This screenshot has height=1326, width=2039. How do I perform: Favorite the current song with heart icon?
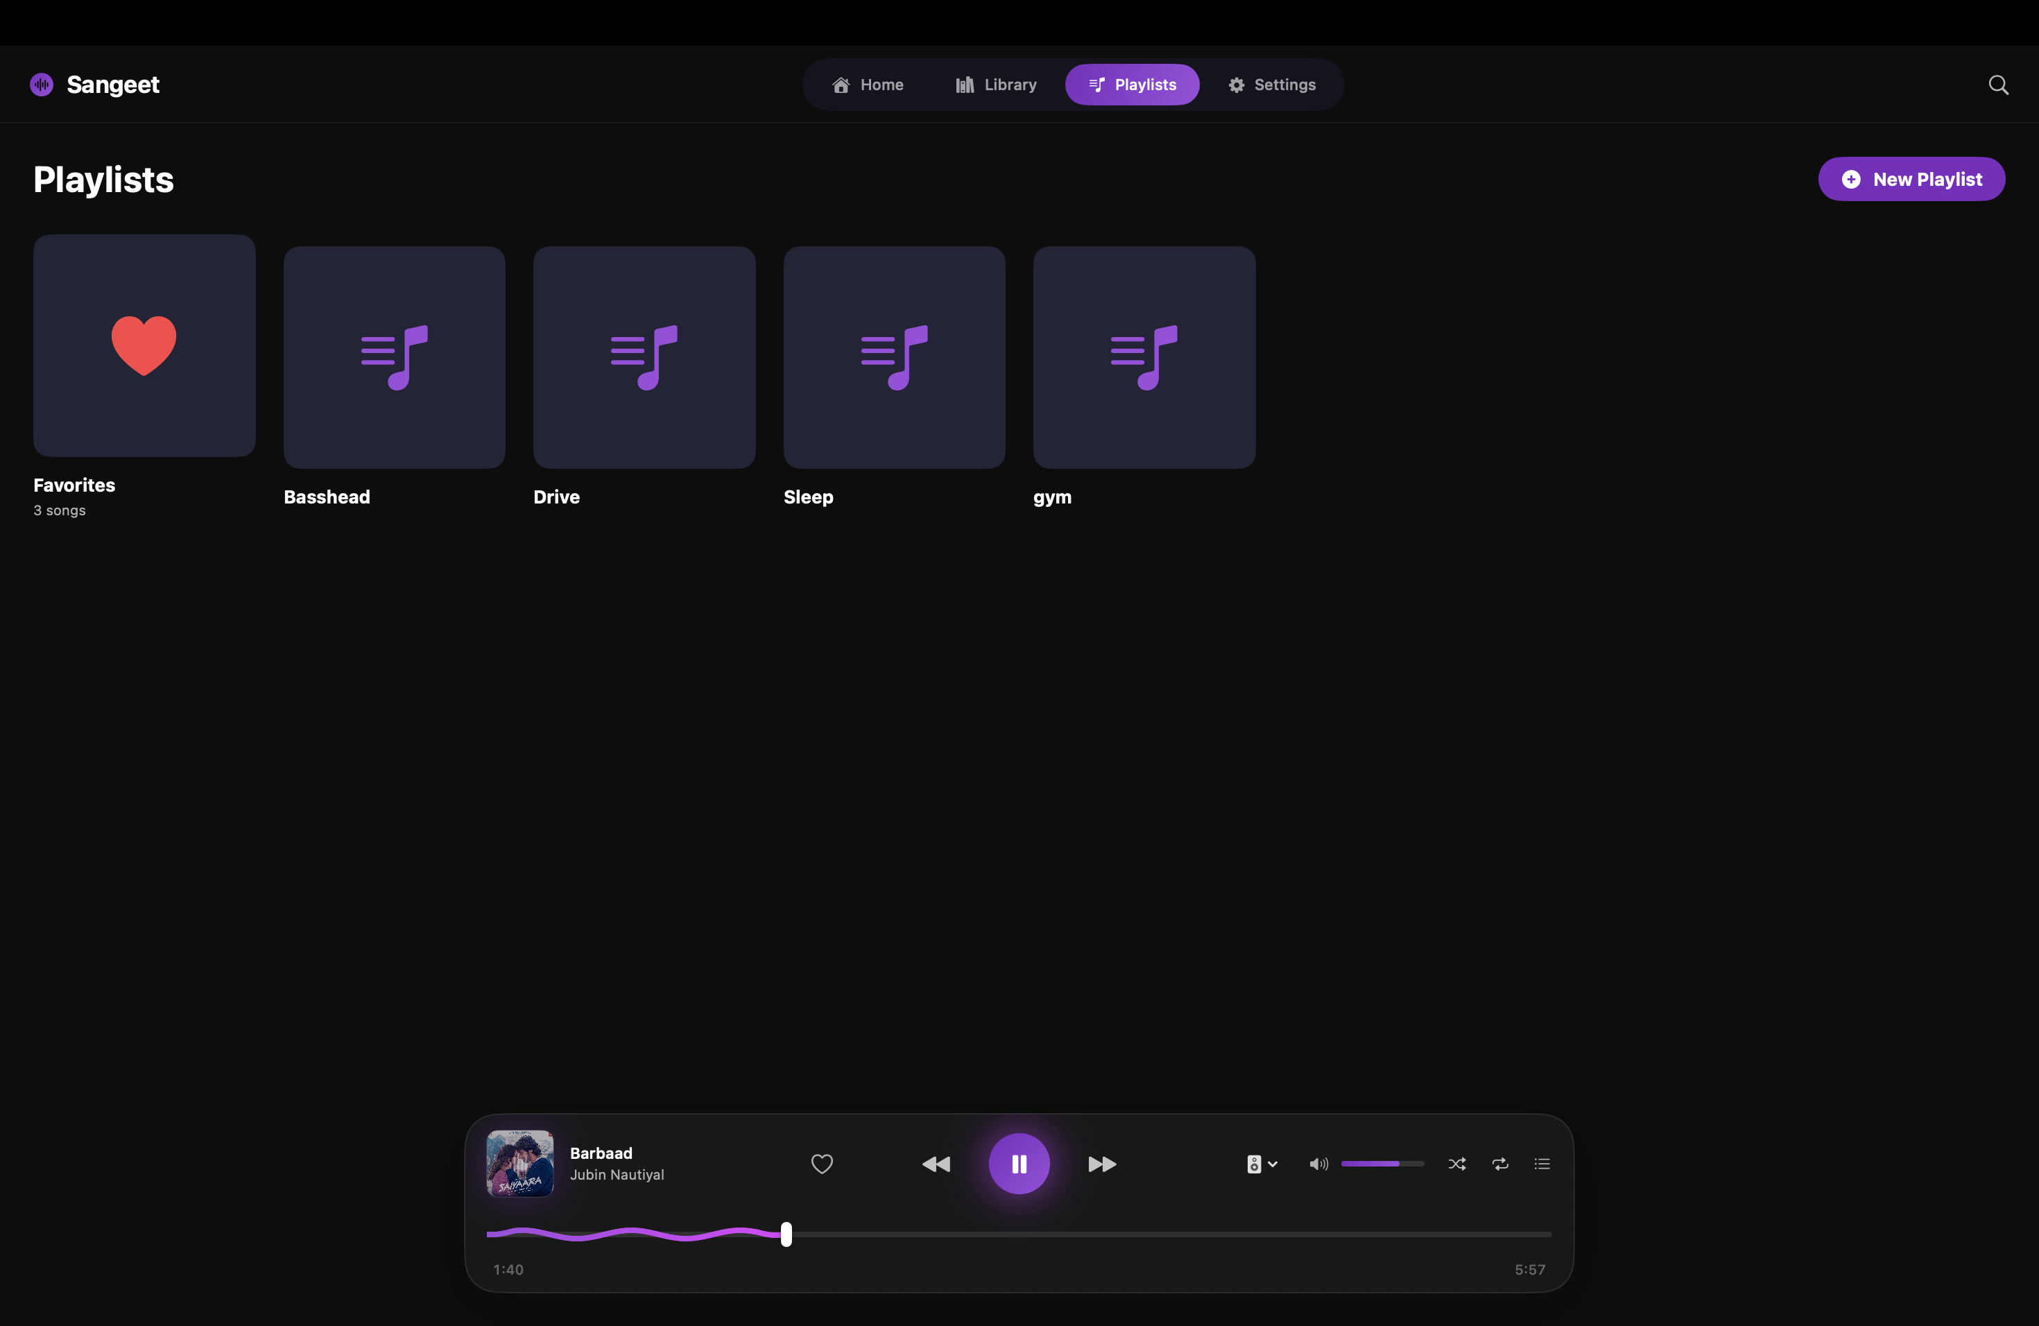pos(822,1164)
